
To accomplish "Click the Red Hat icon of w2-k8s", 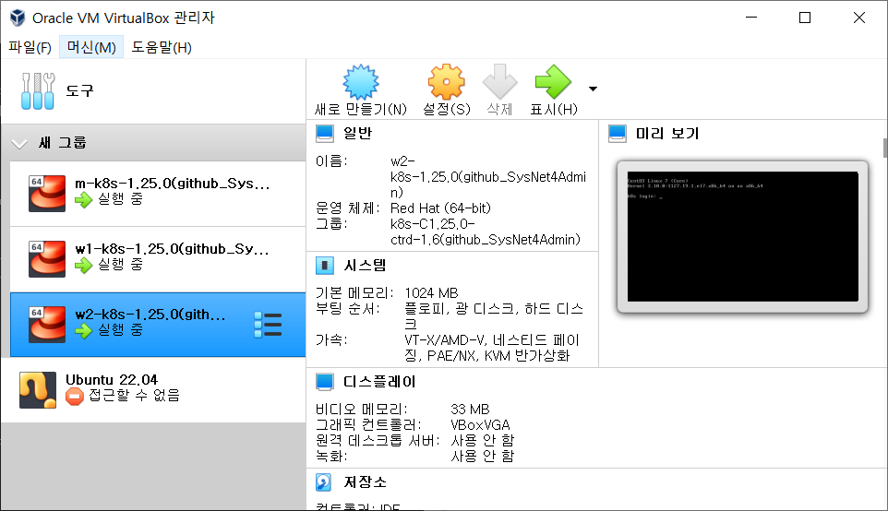I will (x=47, y=325).
